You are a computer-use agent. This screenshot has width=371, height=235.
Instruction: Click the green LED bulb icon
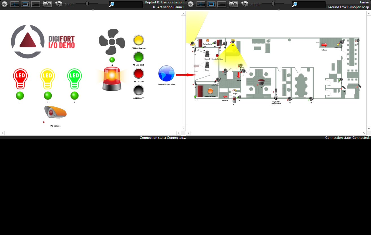click(x=74, y=79)
